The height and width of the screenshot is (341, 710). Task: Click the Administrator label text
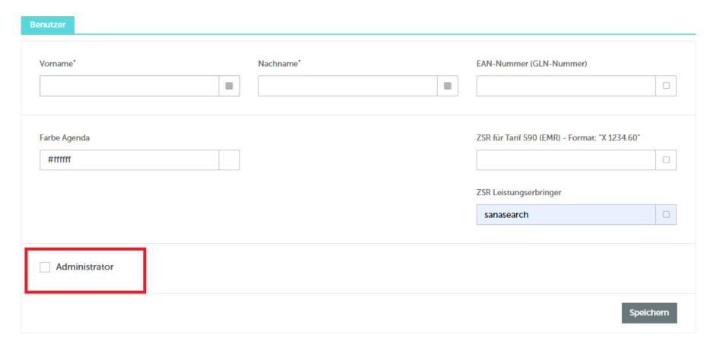[84, 267]
